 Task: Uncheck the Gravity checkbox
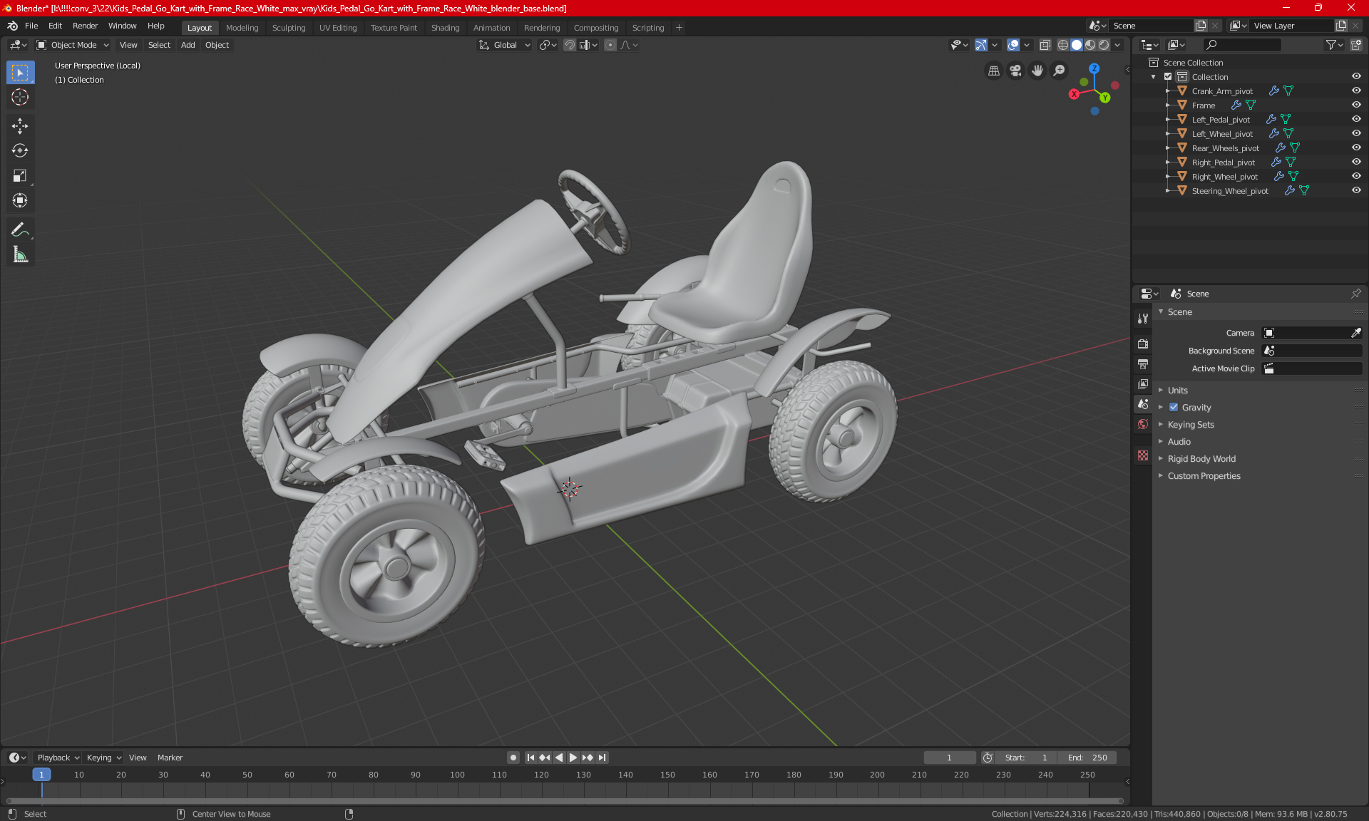[x=1174, y=408]
